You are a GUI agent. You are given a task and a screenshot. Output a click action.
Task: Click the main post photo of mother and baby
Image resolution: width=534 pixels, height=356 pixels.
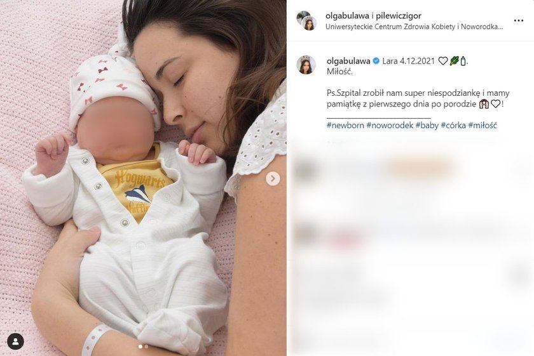coord(143,178)
